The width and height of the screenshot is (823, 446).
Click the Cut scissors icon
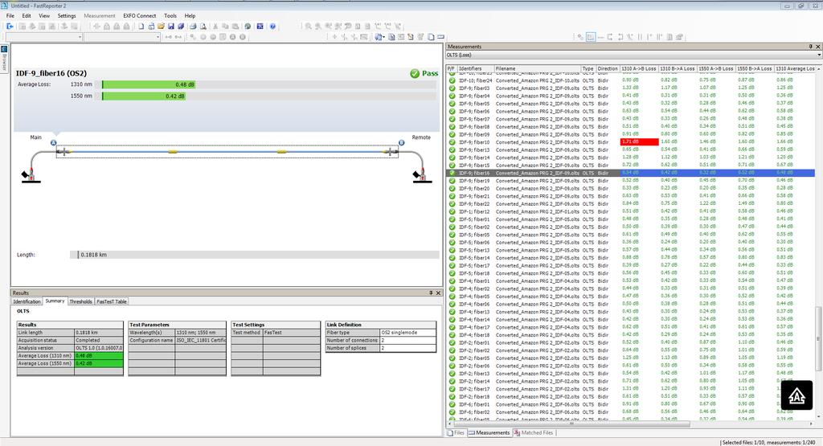(x=215, y=27)
